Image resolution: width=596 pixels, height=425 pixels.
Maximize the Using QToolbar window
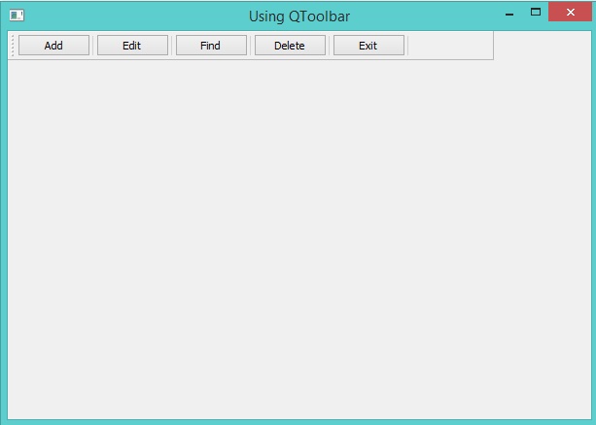(535, 13)
